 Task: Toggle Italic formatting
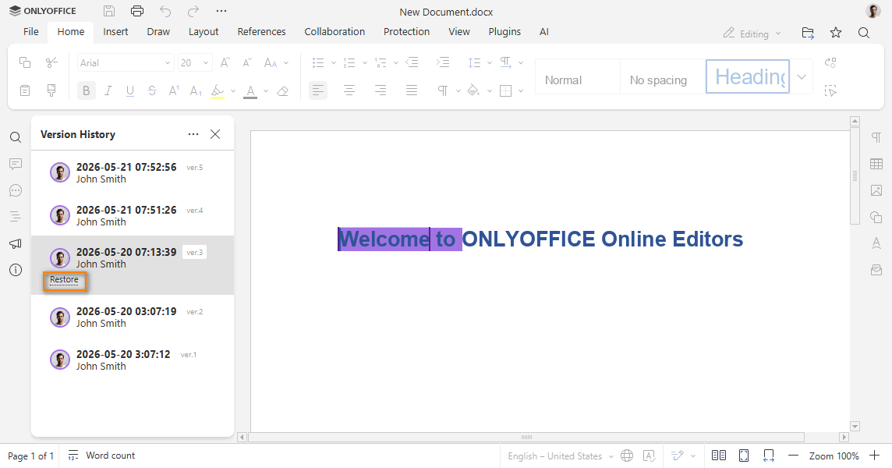pyautogui.click(x=108, y=90)
